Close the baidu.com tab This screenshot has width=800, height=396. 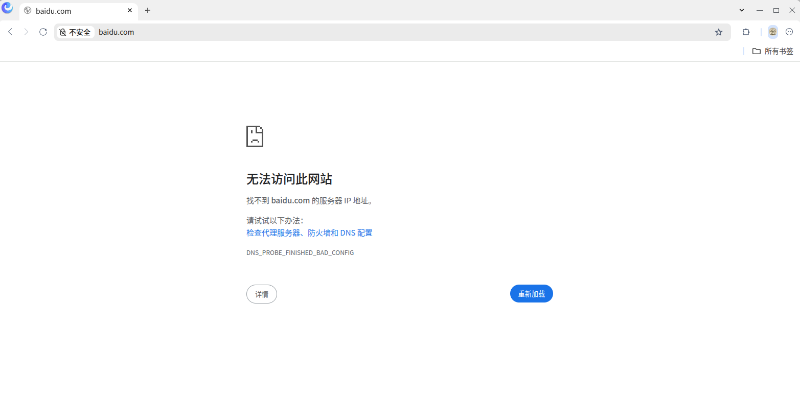[130, 10]
